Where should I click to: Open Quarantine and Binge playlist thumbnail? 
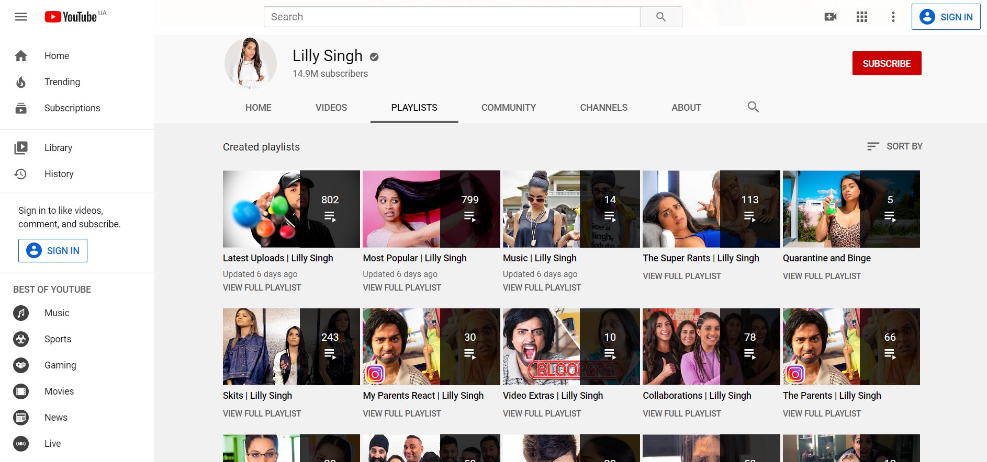point(851,209)
